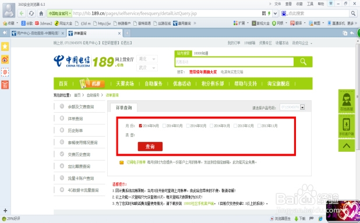Open the 查看 browser menu
The height and width of the screenshot is (223, 360).
288,4
